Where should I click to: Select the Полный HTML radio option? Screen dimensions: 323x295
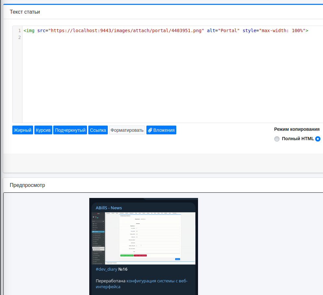pos(277,139)
